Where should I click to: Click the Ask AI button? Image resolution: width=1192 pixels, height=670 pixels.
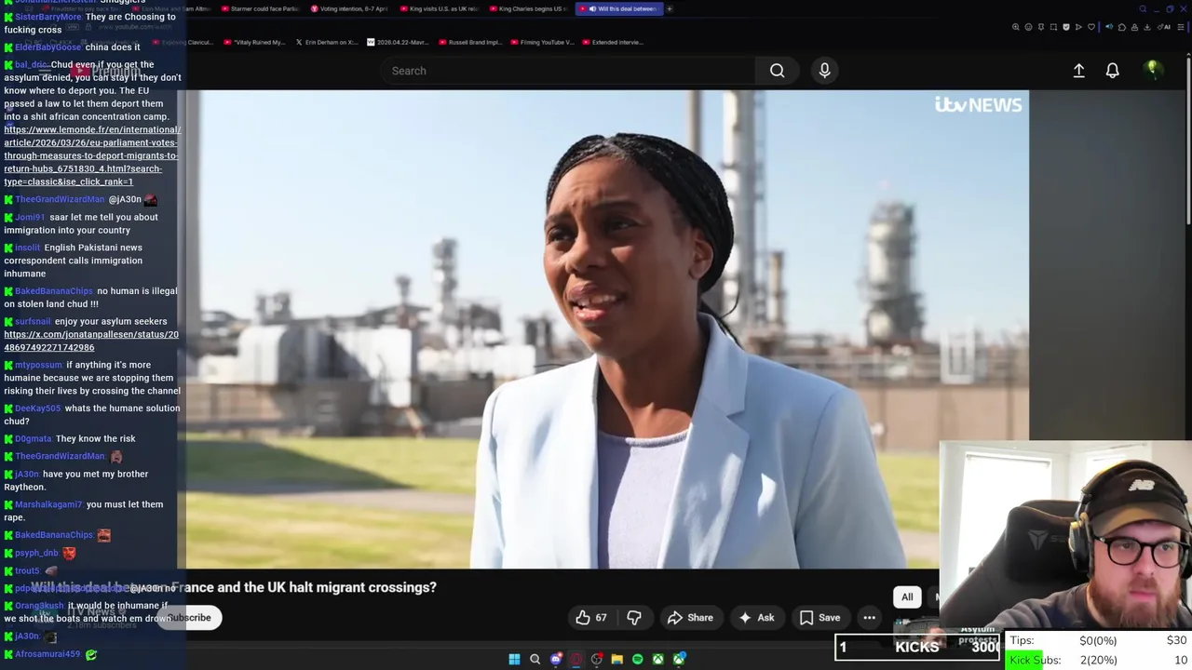click(x=756, y=618)
